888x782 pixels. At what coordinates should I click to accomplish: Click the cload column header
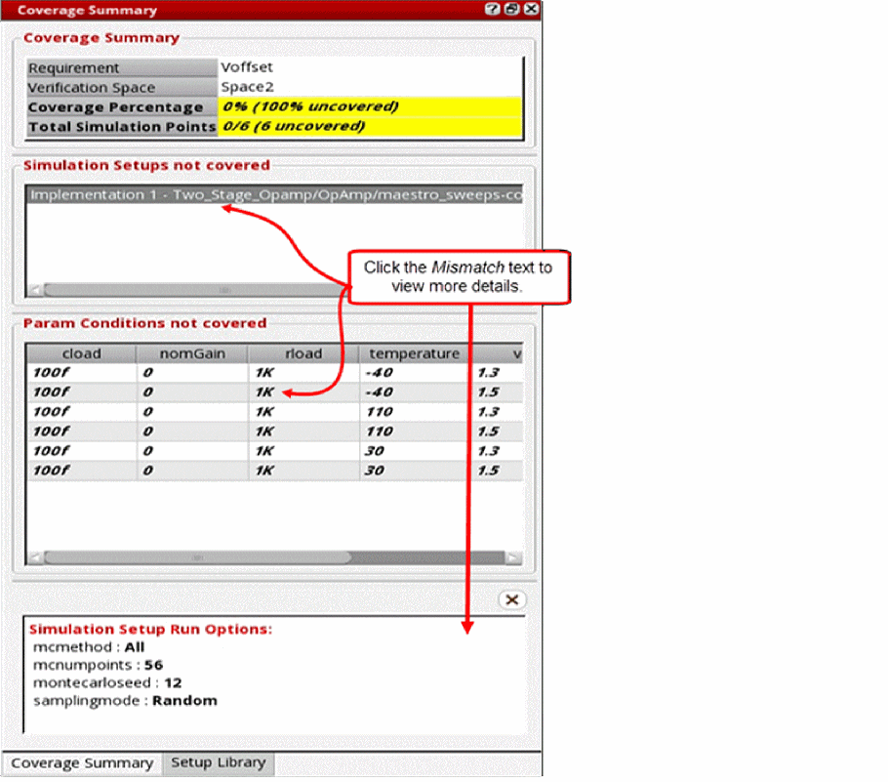pos(82,353)
